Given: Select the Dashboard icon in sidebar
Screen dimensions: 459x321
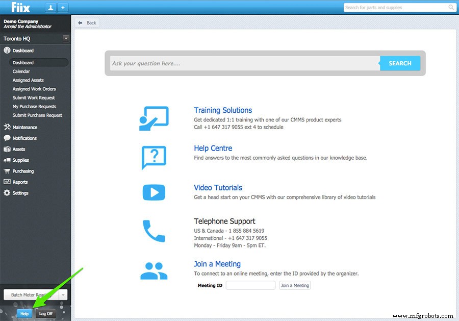Looking at the screenshot, I should [x=7, y=51].
